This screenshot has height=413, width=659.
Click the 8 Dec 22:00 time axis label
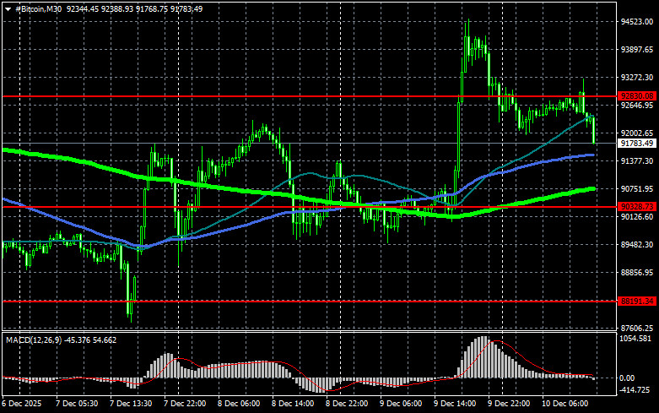tap(347, 404)
